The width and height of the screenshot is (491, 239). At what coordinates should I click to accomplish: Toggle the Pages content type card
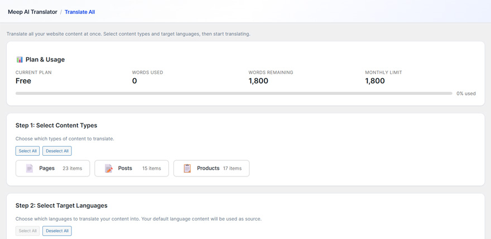pyautogui.click(x=52, y=168)
